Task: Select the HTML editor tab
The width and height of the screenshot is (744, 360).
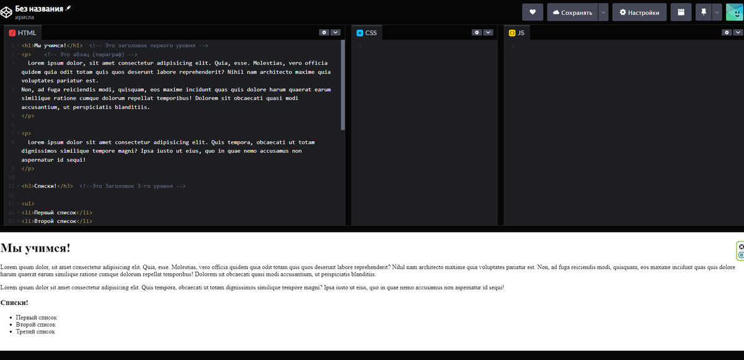Action: point(23,32)
